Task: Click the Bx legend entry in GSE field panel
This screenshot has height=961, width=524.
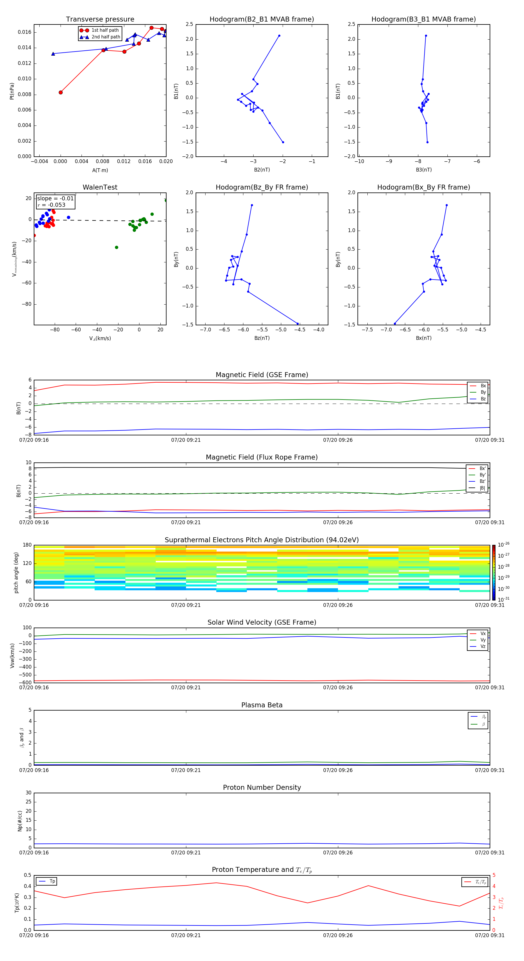Action: point(478,386)
